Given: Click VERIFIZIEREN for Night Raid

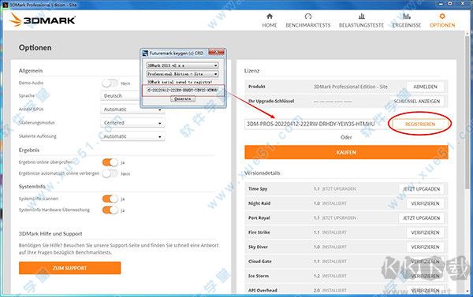Looking at the screenshot, I should point(425,203).
